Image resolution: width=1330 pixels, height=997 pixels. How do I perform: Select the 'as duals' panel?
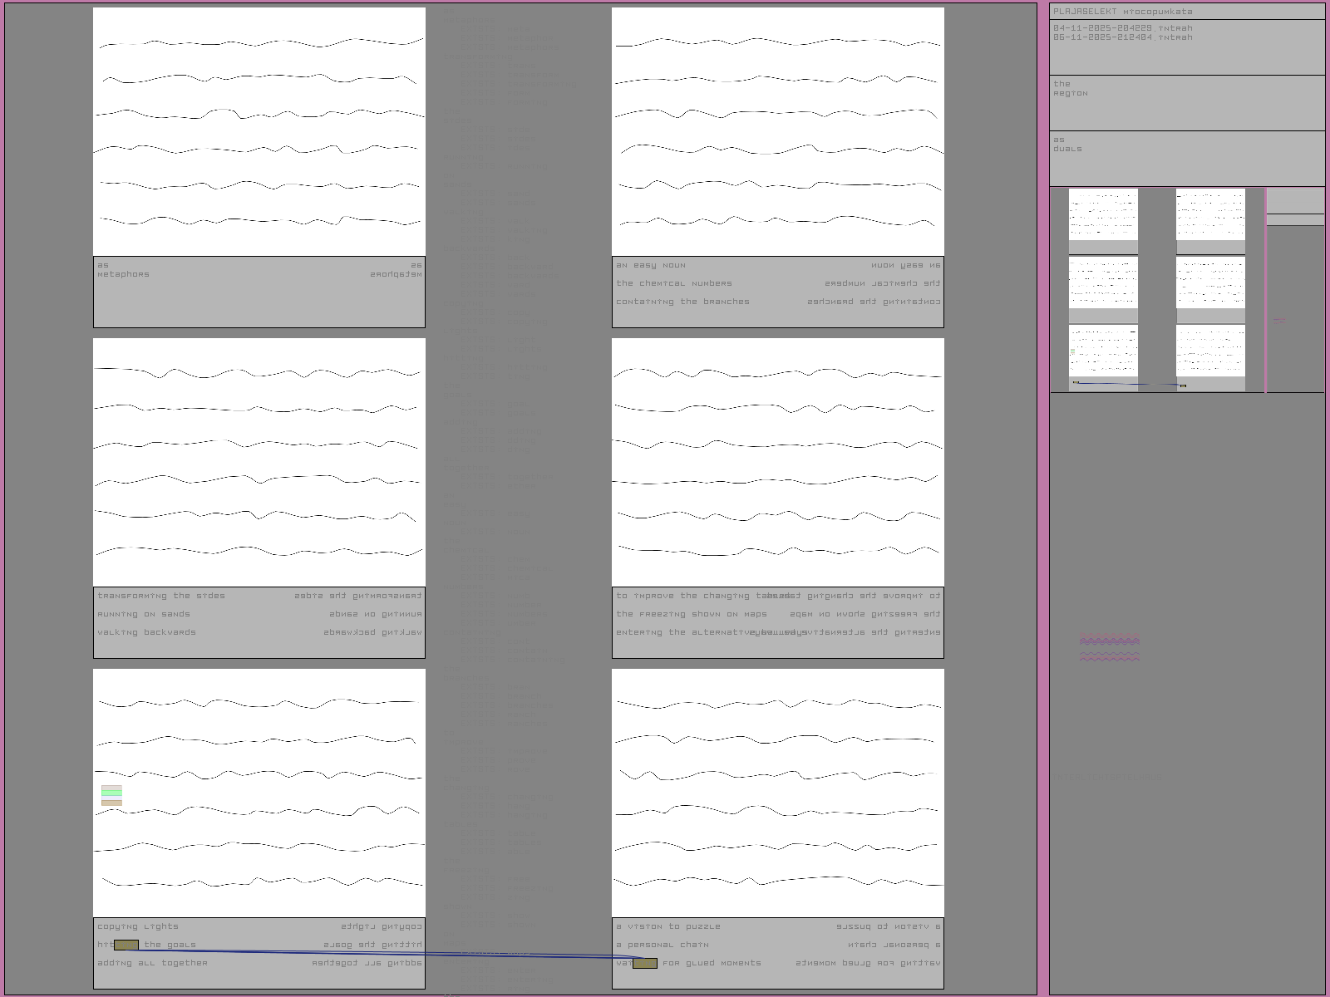(x=1186, y=158)
